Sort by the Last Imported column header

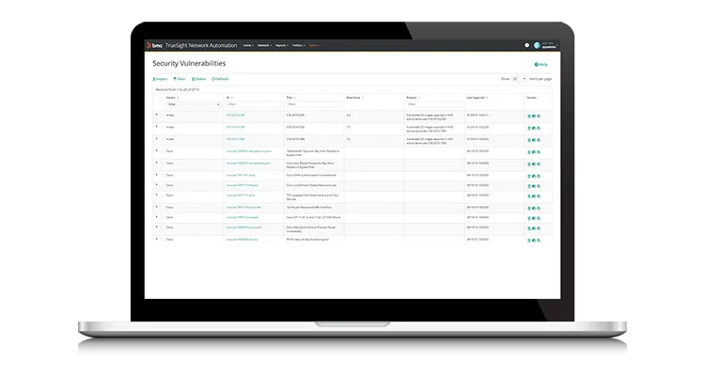[477, 98]
